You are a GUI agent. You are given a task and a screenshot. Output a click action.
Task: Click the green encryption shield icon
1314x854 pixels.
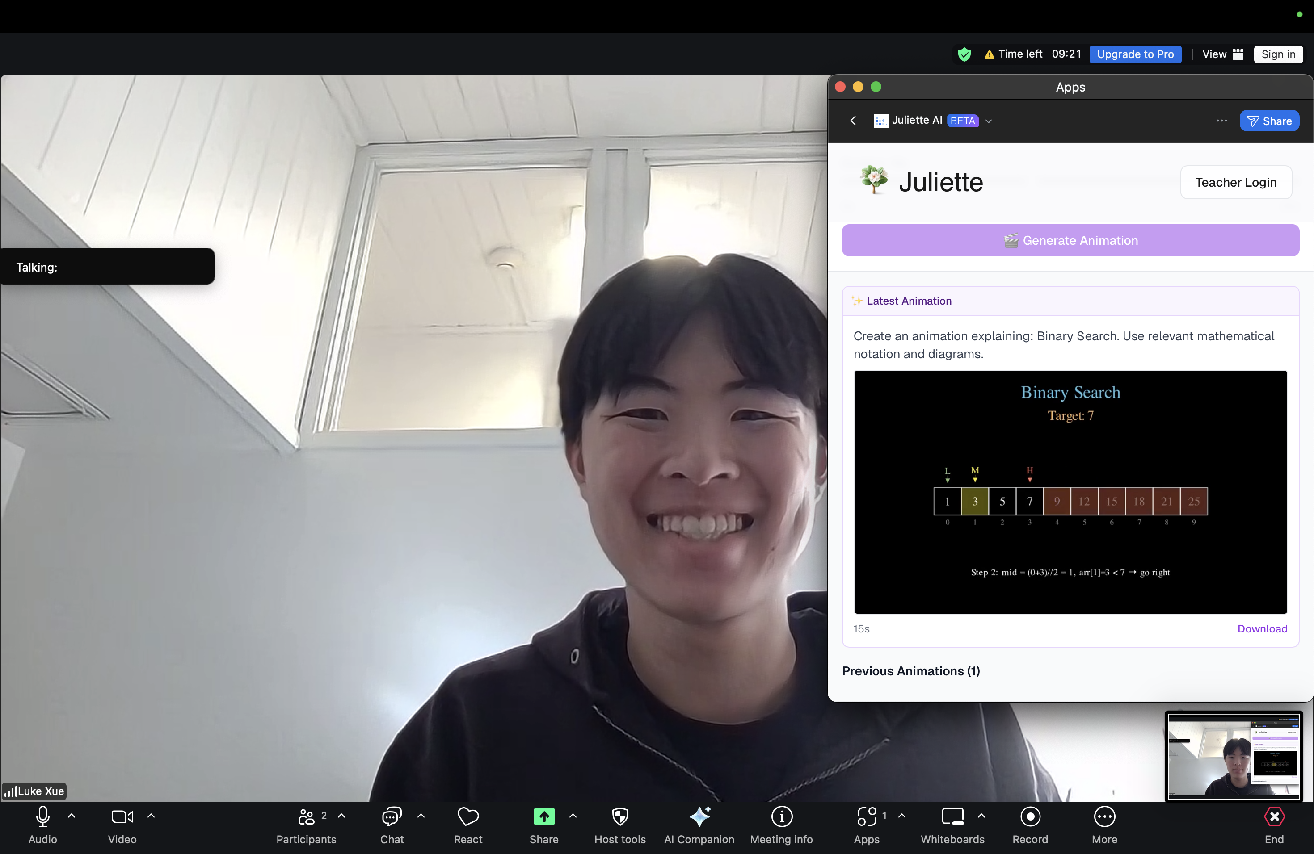[964, 54]
